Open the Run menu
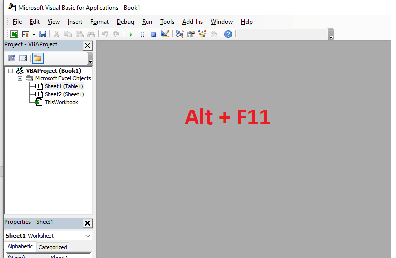Image resolution: width=396 pixels, height=258 pixels. [147, 22]
